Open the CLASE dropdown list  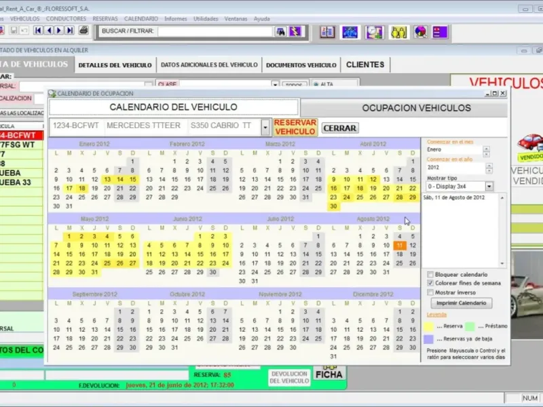(276, 85)
